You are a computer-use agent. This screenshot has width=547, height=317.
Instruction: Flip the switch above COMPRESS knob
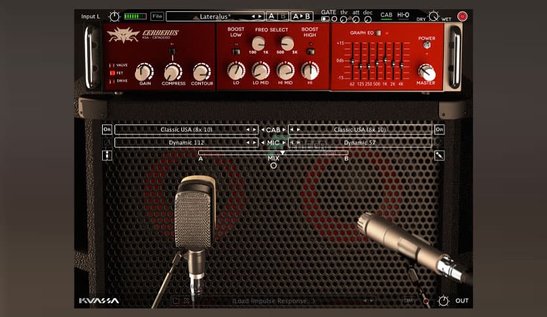tap(172, 51)
